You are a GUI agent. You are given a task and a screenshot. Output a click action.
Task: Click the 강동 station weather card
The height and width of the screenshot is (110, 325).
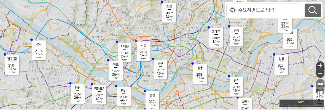click(281, 65)
